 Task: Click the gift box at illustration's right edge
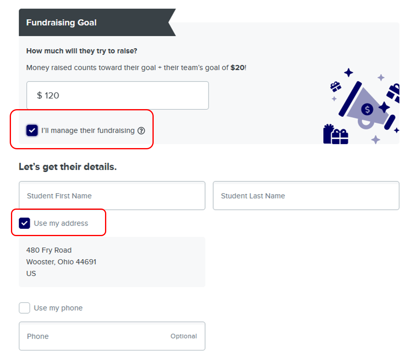394,93
